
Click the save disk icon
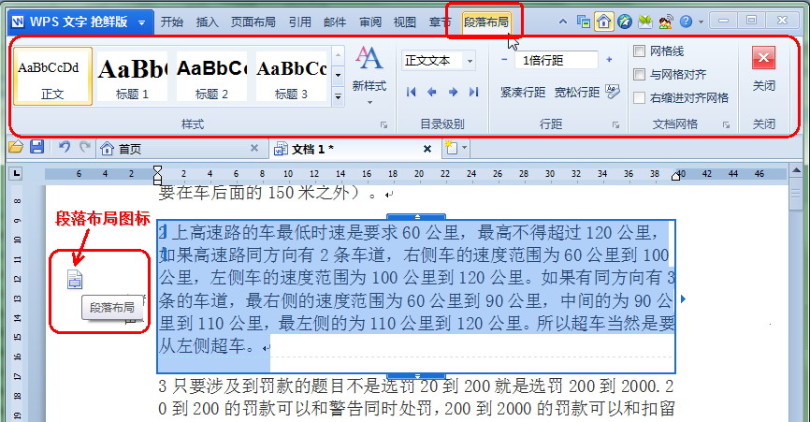37,147
